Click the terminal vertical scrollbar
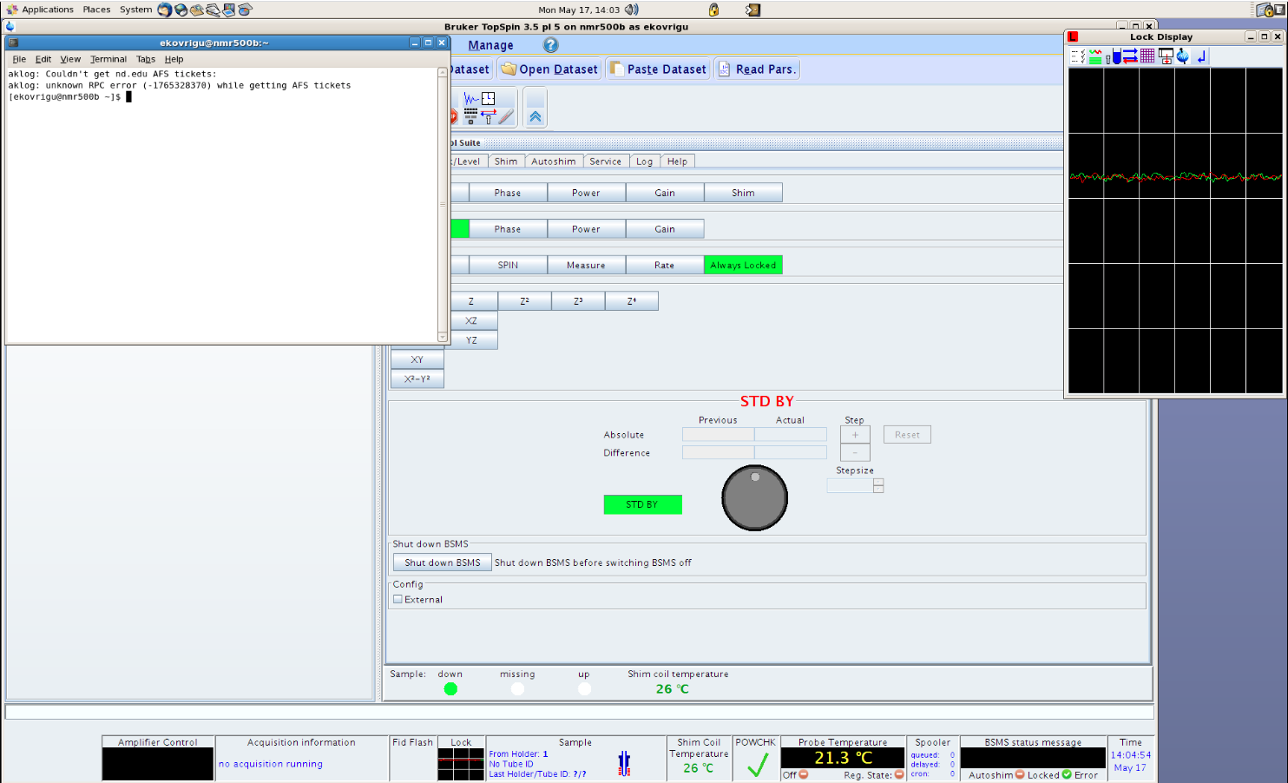 [443, 205]
